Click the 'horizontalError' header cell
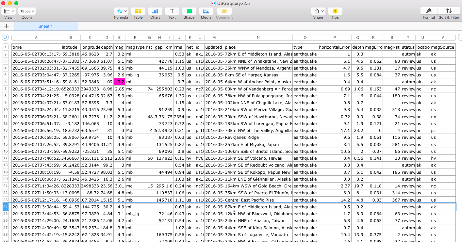The width and height of the screenshot is (462, 242). pos(335,47)
